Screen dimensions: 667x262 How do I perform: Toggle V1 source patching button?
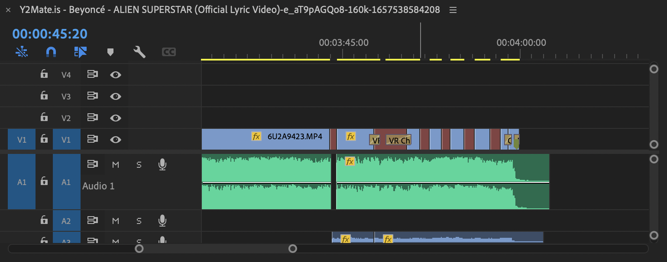(x=22, y=139)
